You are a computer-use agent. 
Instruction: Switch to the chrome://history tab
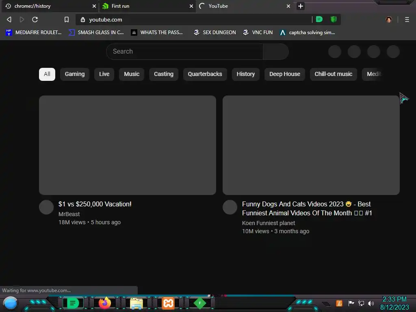(49, 6)
